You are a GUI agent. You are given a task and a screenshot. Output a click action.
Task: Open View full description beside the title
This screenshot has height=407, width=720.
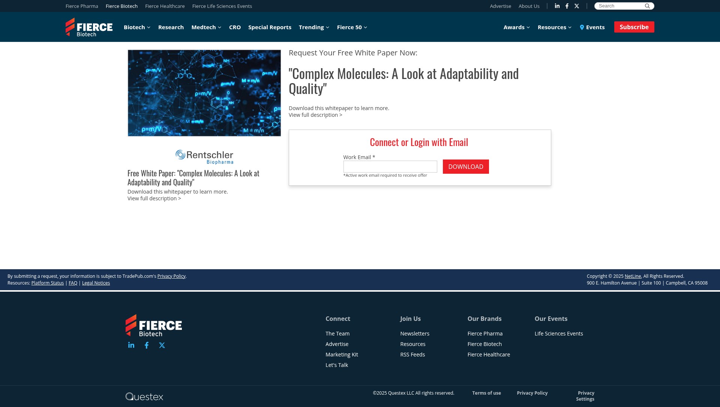coord(315,115)
